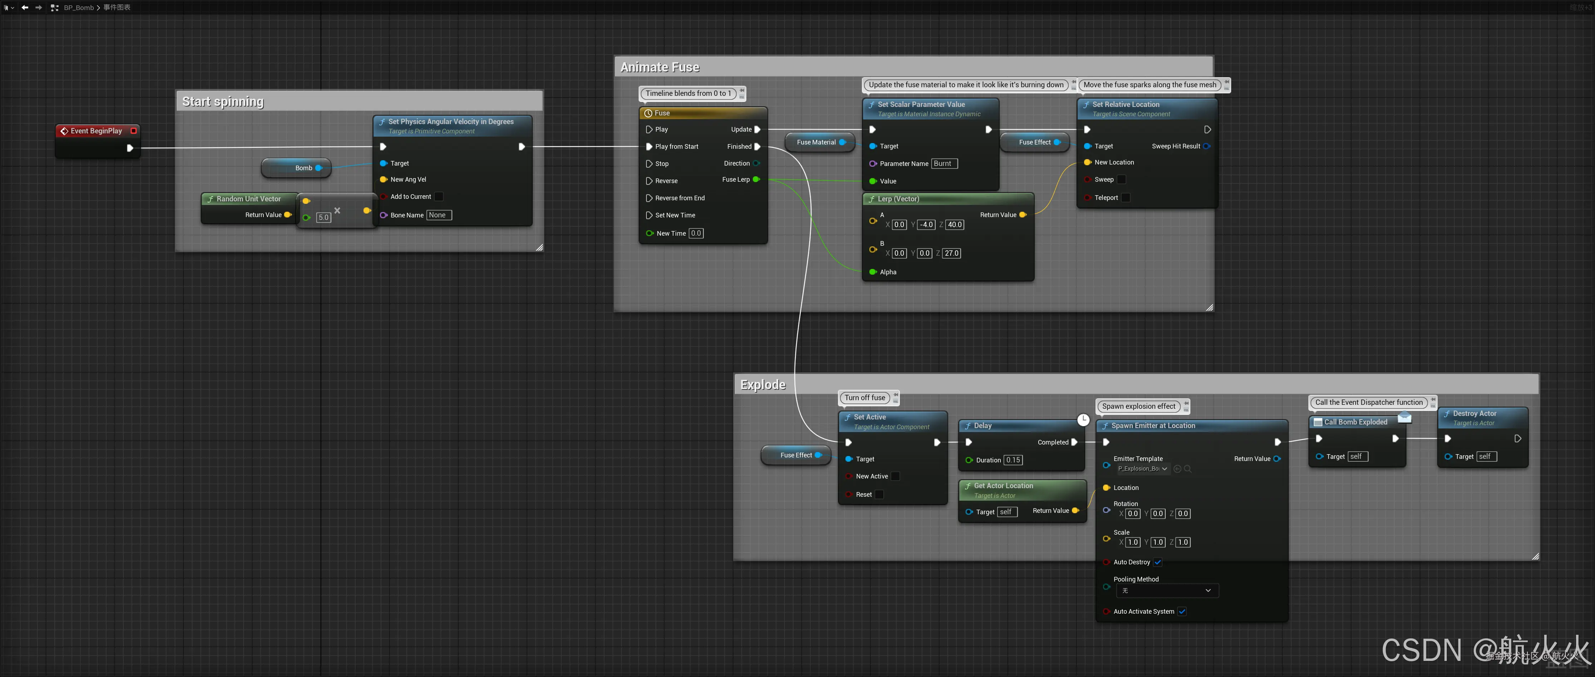Open the Pooling Method dropdown
This screenshot has height=677, width=1595.
click(x=1167, y=590)
